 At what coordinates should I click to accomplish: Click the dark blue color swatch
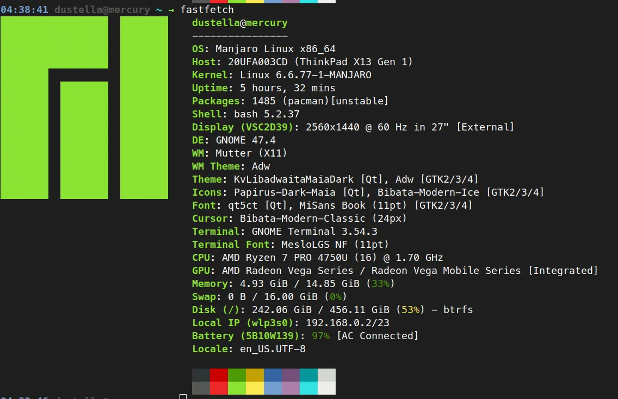pos(273,375)
